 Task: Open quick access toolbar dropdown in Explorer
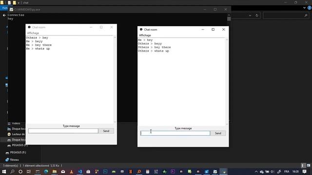point(19,3)
